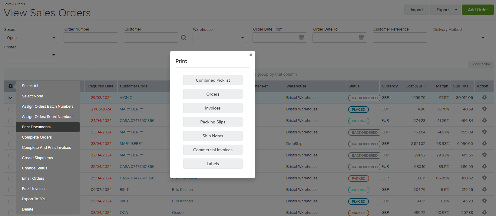This screenshot has width=496, height=216.
Task: Uncheck the VICNIC order checkbox
Action: [11, 98]
